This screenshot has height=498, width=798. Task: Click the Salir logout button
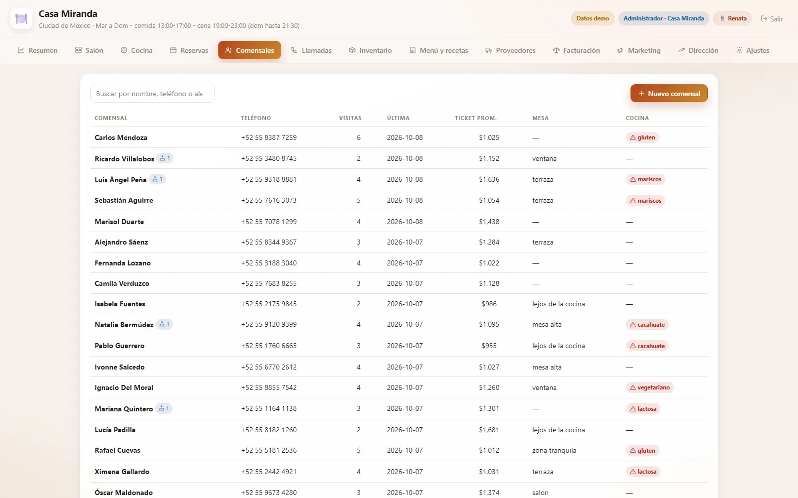click(x=772, y=19)
